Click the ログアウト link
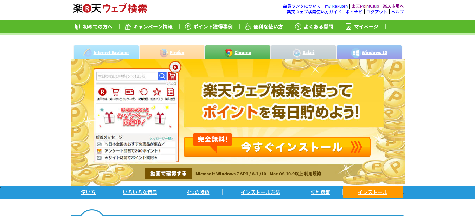The width and height of the screenshot is (475, 216). point(377,12)
